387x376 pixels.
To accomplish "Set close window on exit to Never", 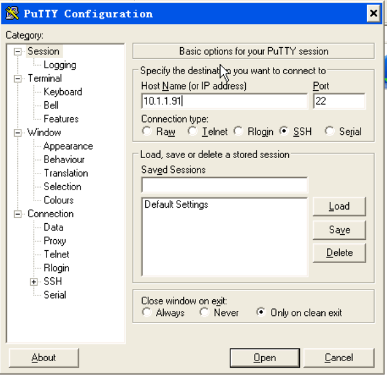I will (x=204, y=312).
